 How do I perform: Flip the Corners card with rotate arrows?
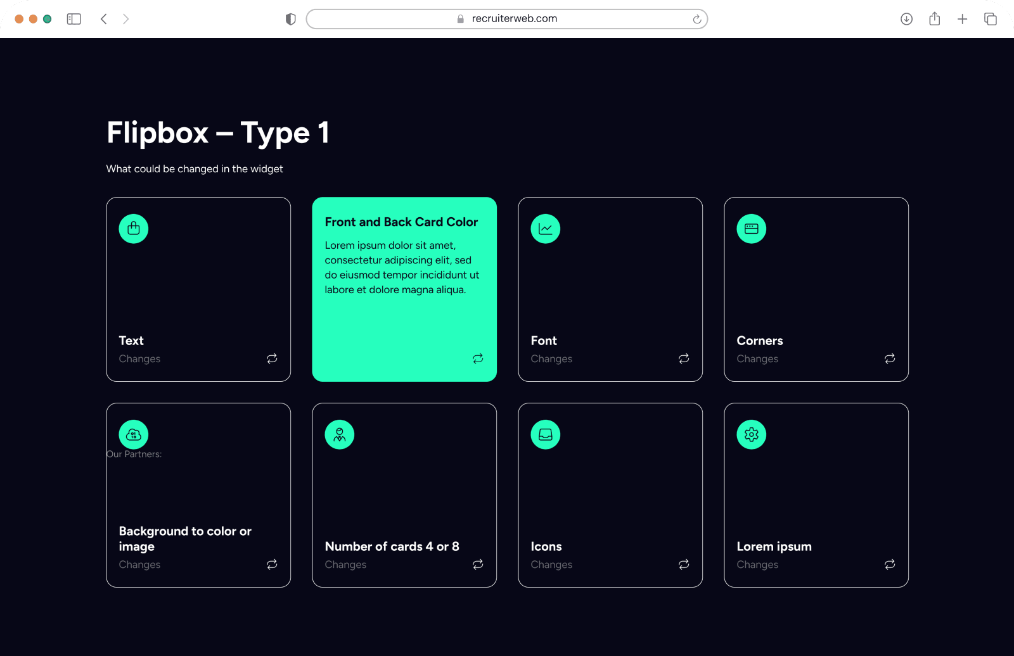click(x=890, y=358)
